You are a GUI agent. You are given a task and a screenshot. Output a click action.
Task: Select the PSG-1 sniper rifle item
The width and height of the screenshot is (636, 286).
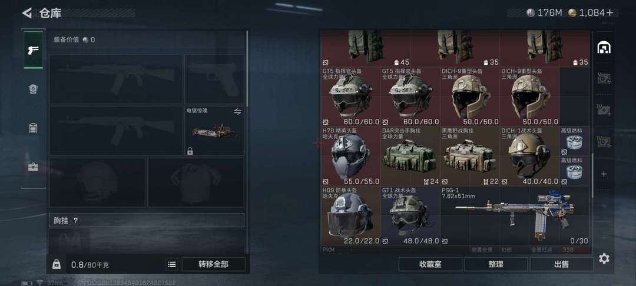pos(515,216)
